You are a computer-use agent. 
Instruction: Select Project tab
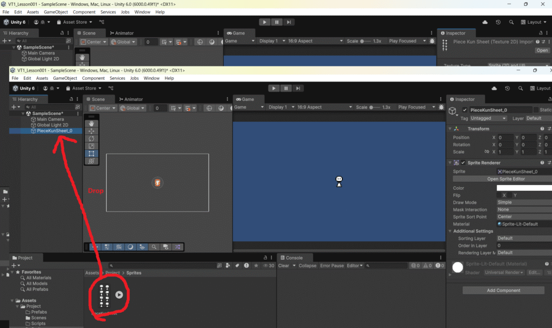point(22,258)
